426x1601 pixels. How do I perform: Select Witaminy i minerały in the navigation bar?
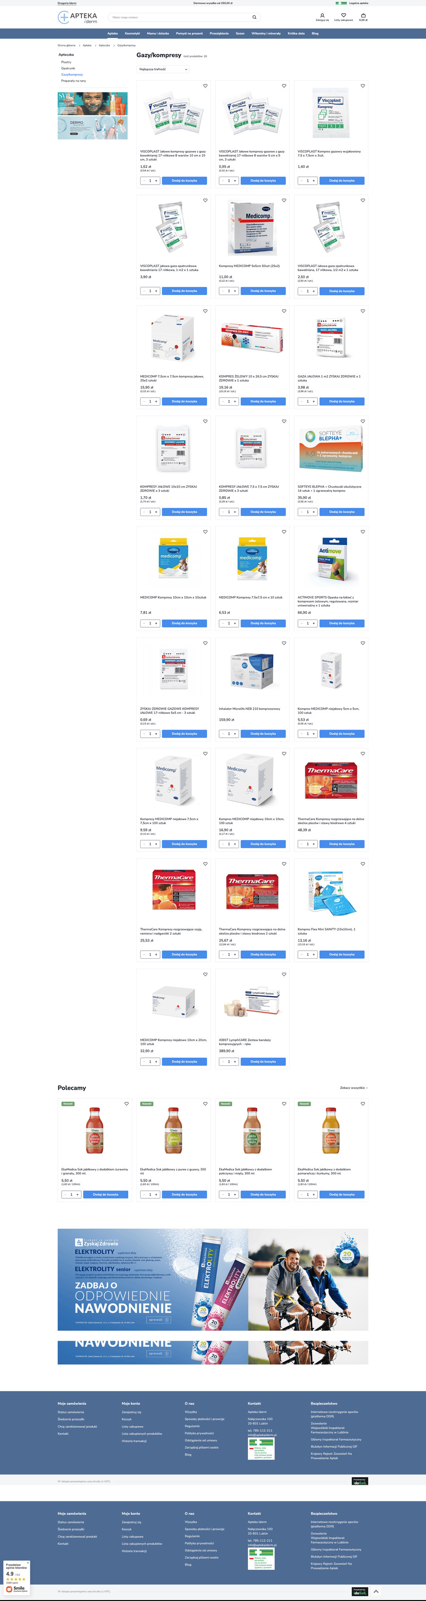[x=266, y=34]
